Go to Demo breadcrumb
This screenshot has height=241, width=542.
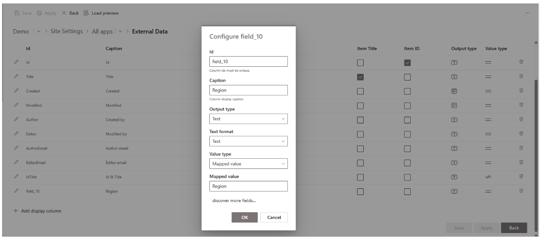tap(21, 31)
